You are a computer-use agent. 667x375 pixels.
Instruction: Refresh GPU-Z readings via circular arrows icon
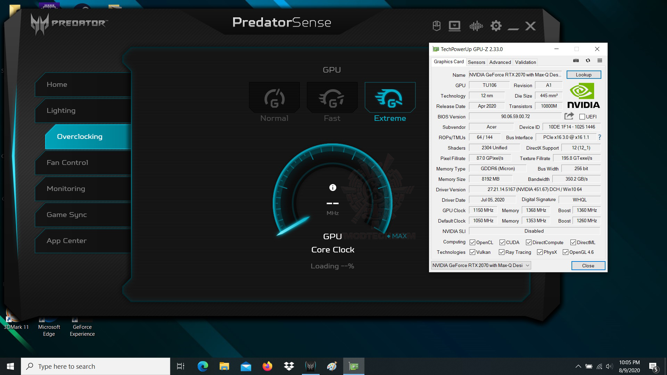[x=588, y=60]
